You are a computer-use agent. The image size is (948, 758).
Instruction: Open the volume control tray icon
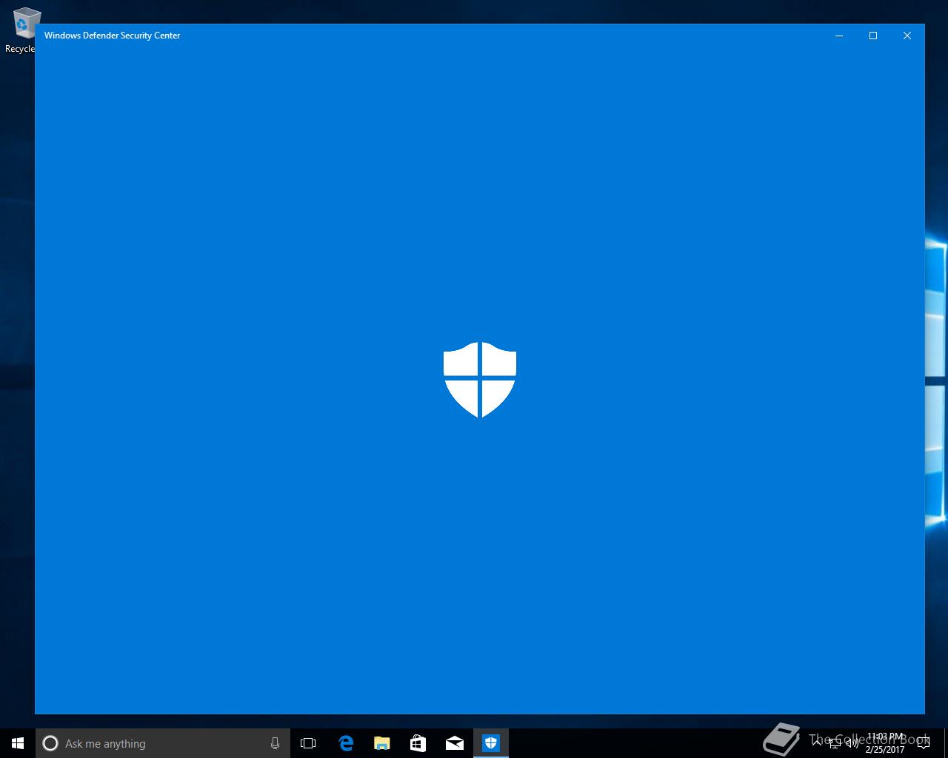pos(852,744)
